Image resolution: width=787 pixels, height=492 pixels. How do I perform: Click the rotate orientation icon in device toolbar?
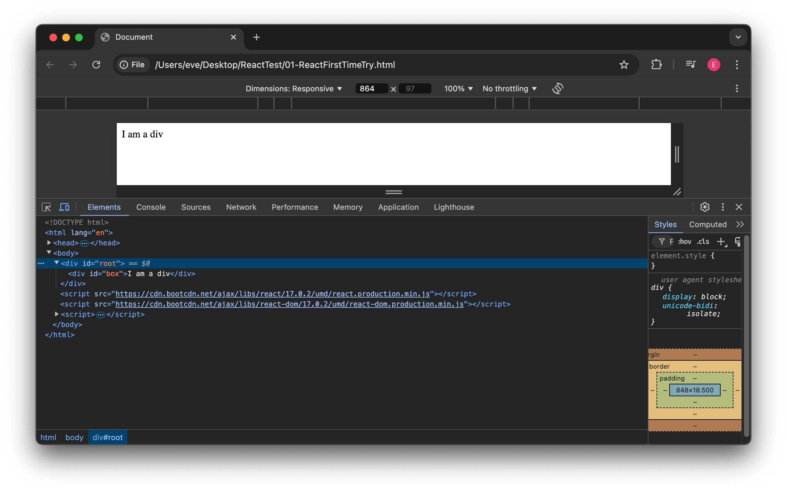tap(558, 88)
